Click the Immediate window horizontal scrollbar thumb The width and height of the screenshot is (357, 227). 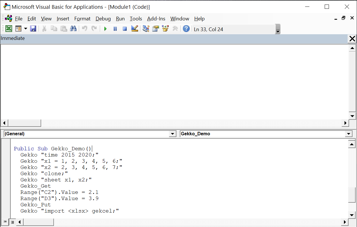point(24,123)
